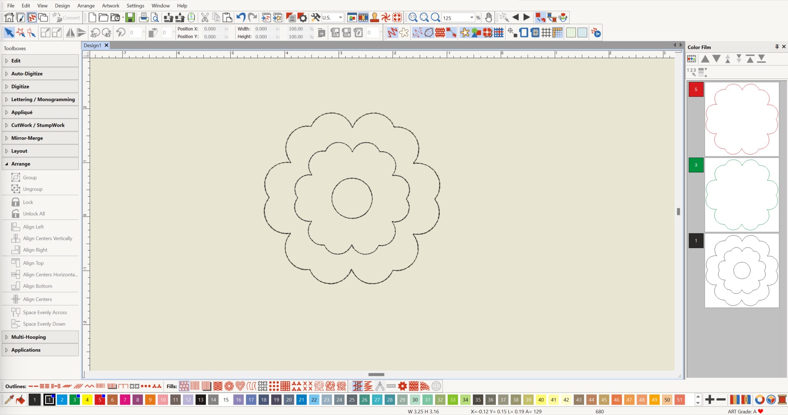
Task: Click the Stitch Player play icon
Action: click(596, 32)
